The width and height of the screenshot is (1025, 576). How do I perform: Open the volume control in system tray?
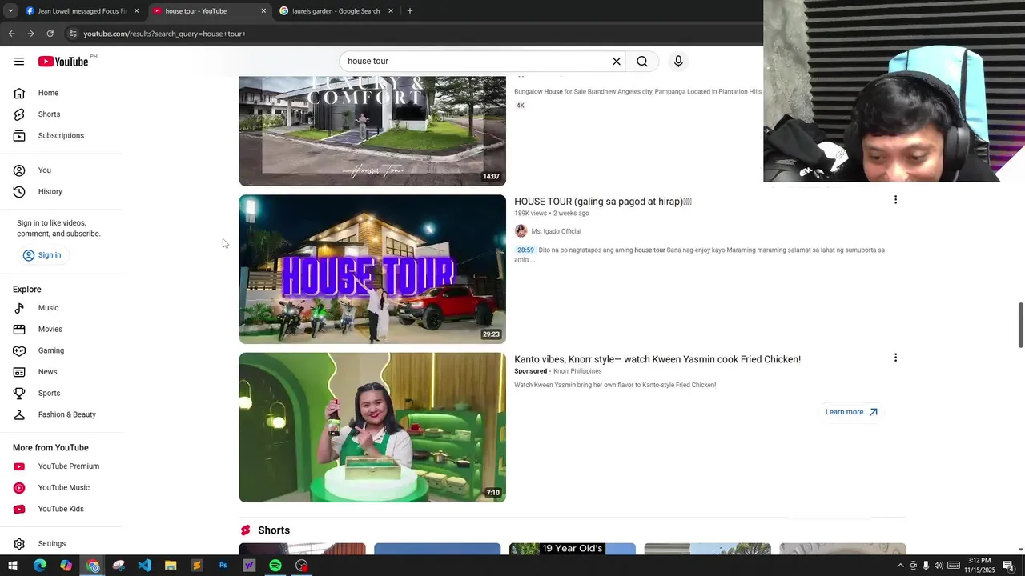[x=939, y=566]
